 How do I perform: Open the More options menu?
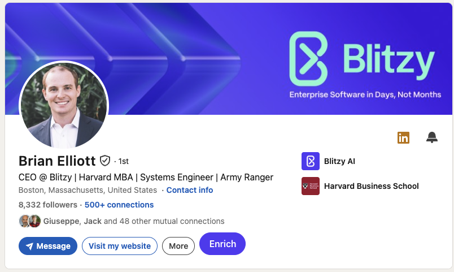(x=178, y=246)
